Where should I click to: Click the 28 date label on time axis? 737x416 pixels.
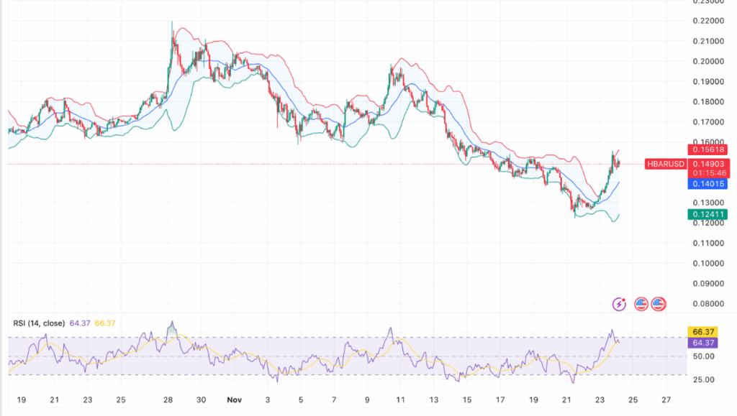point(168,398)
